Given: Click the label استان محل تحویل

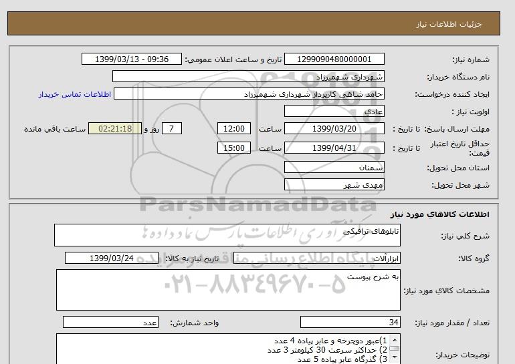Looking at the screenshot, I should click(x=458, y=168).
